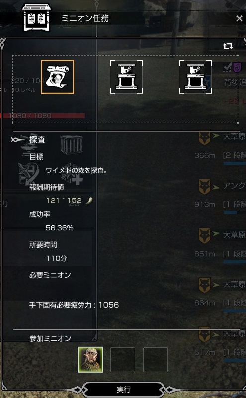Click the ミニオン任務 book header icon
The height and width of the screenshot is (398, 246).
pos(36,18)
